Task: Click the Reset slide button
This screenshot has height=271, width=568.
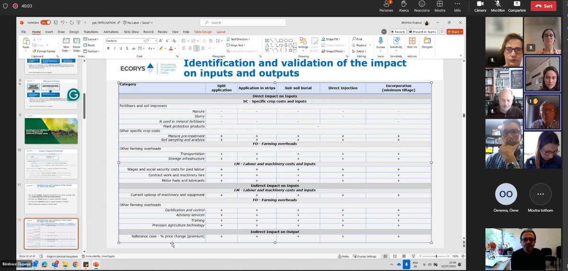Action: click(89, 45)
